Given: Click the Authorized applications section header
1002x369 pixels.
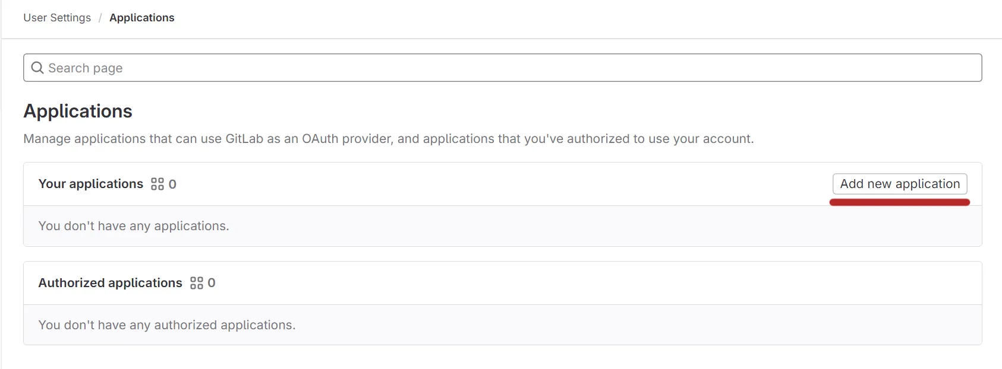Looking at the screenshot, I should coord(110,283).
